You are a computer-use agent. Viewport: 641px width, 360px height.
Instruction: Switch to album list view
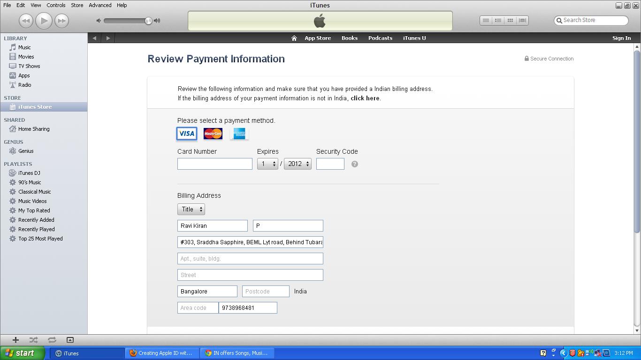(x=498, y=21)
